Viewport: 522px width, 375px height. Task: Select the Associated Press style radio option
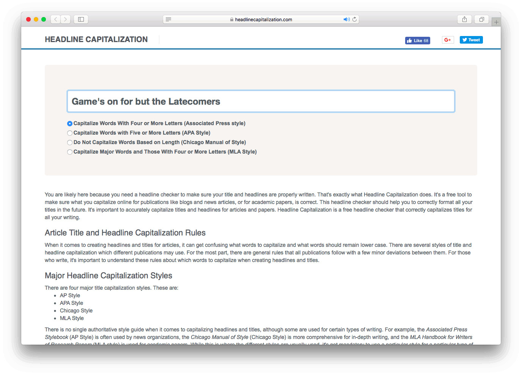click(x=70, y=124)
